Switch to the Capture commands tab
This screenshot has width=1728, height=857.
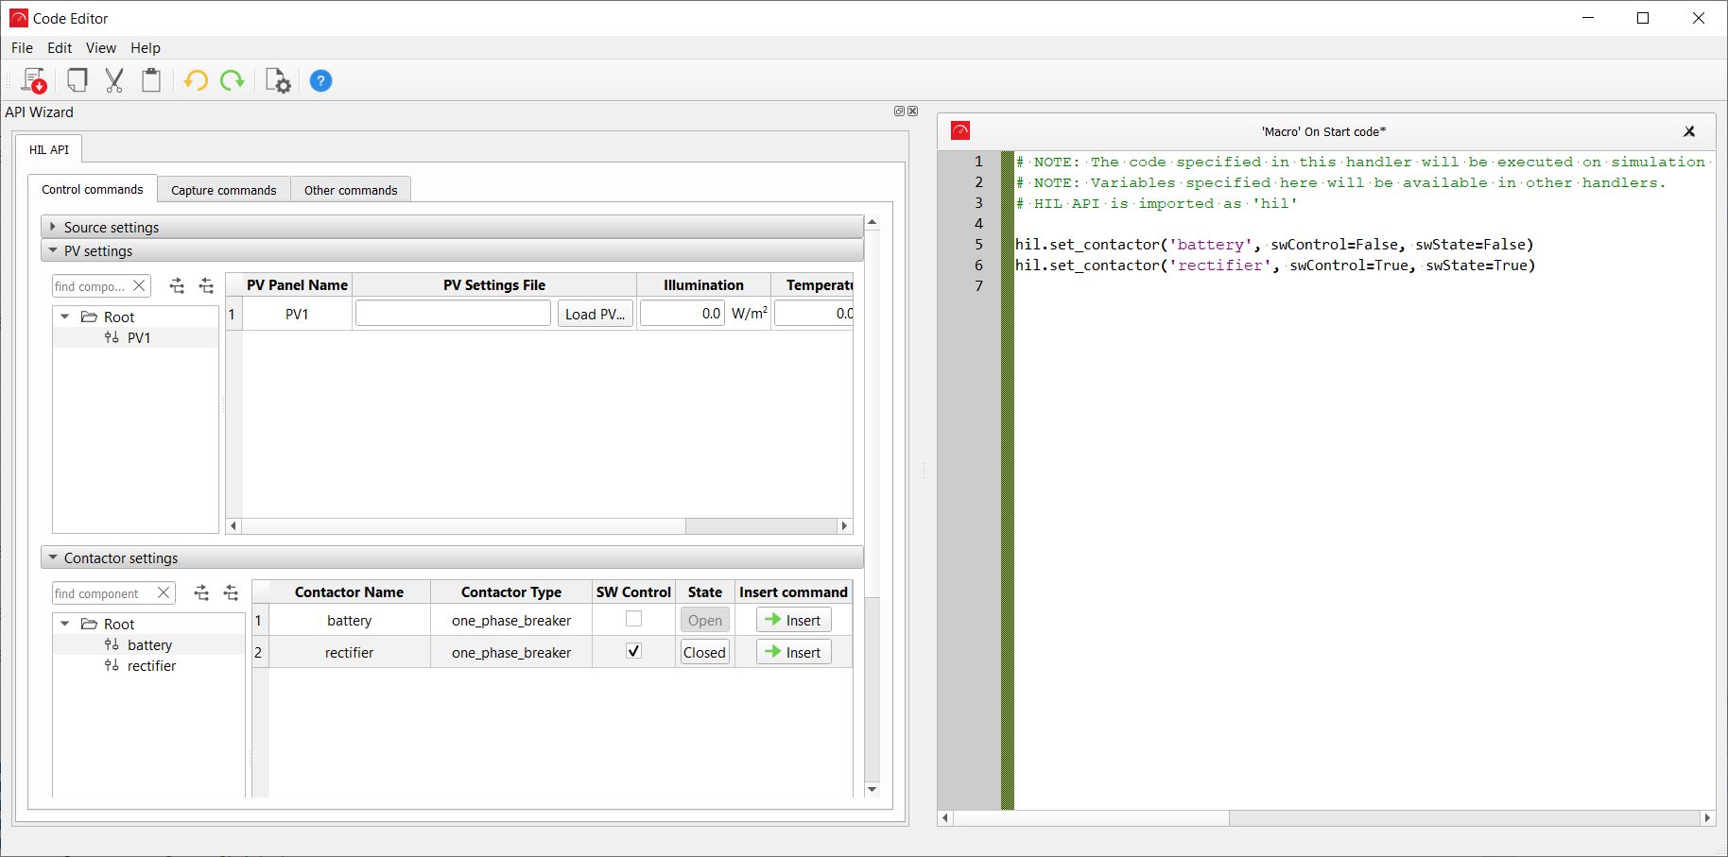click(224, 190)
